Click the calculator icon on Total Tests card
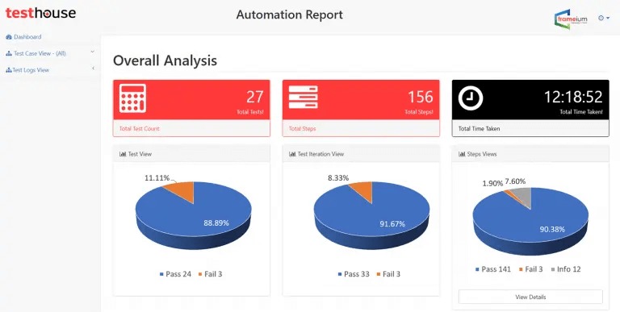 pyautogui.click(x=133, y=98)
